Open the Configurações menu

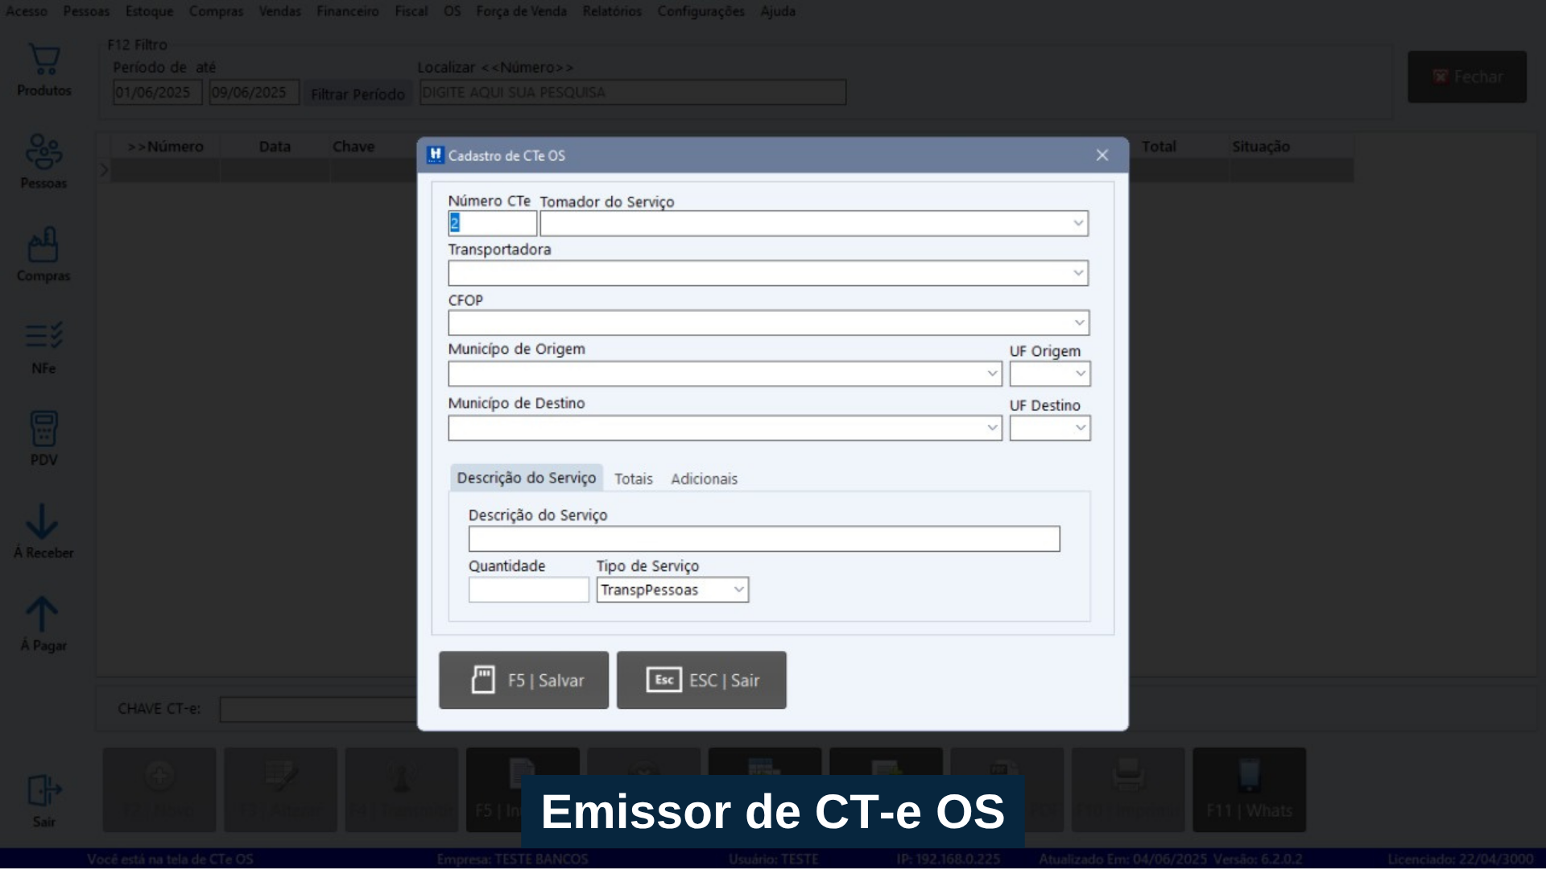pyautogui.click(x=701, y=11)
